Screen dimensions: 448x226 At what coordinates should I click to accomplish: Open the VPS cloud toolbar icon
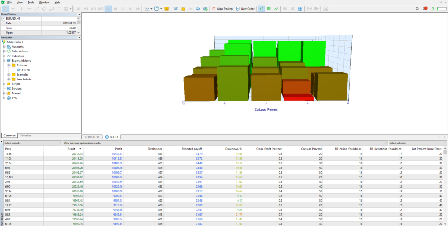pos(198,9)
